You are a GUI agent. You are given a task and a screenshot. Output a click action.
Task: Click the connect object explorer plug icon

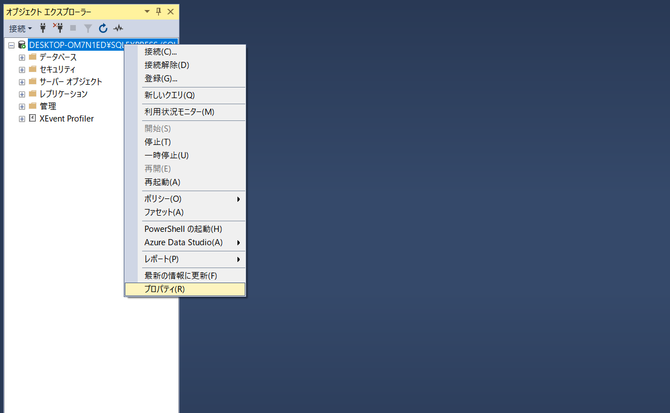pyautogui.click(x=43, y=28)
